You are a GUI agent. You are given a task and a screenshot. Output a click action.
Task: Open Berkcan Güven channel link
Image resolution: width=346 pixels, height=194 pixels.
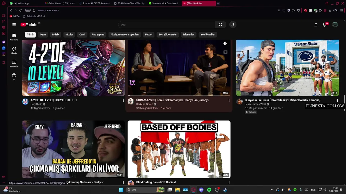click(145, 104)
